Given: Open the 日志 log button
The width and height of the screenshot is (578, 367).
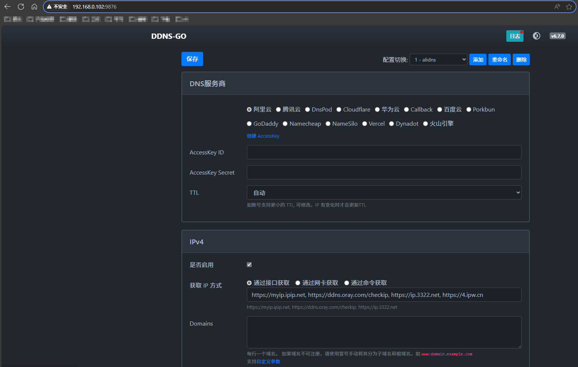Looking at the screenshot, I should click(x=515, y=36).
